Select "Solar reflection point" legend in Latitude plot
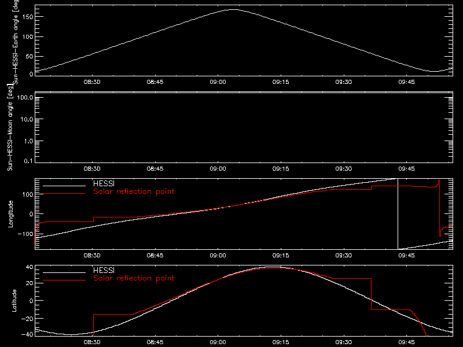Screen dimensions: 463x347 pos(134,278)
